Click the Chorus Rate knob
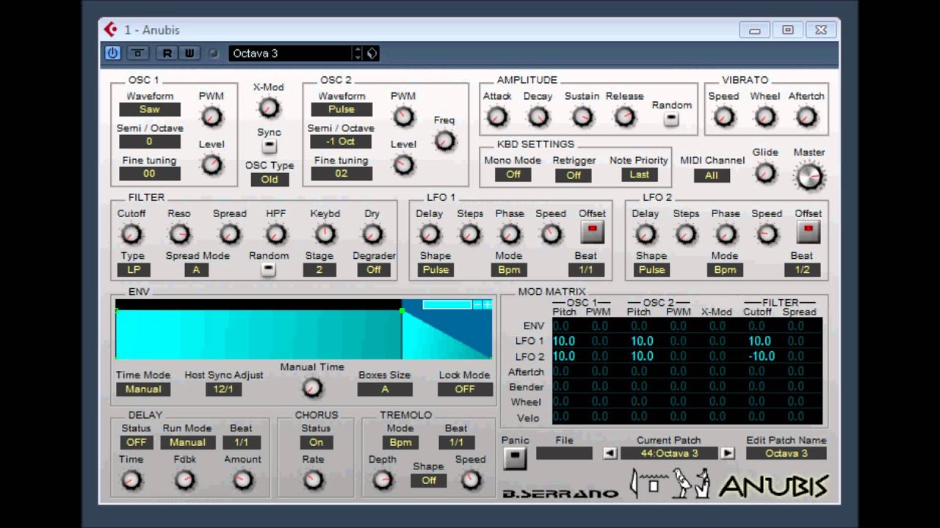Screen dimensions: 940x528 point(314,480)
